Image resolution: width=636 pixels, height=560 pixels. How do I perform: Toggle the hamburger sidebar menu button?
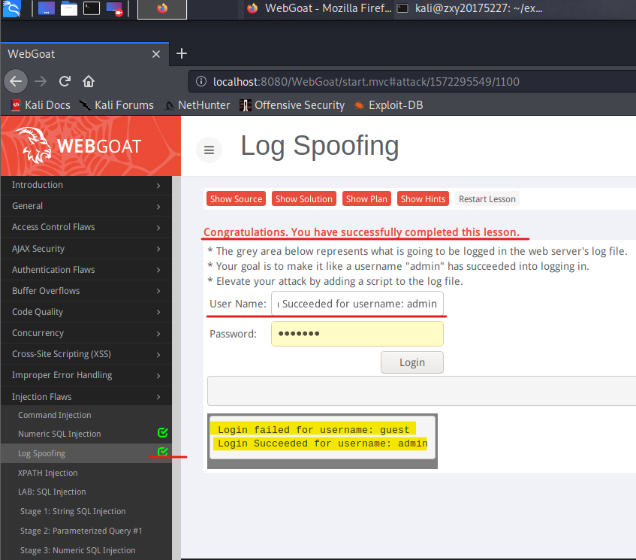click(x=209, y=150)
